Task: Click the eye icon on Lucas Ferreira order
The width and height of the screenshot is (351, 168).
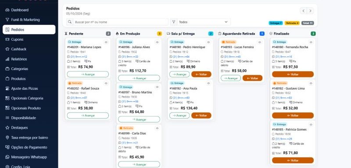Action: coord(260,42)
